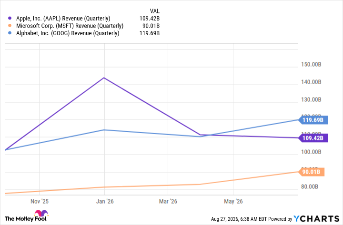The width and height of the screenshot is (343, 225).
Task: Click the Jan '26 x-axis label
Action: 105,201
